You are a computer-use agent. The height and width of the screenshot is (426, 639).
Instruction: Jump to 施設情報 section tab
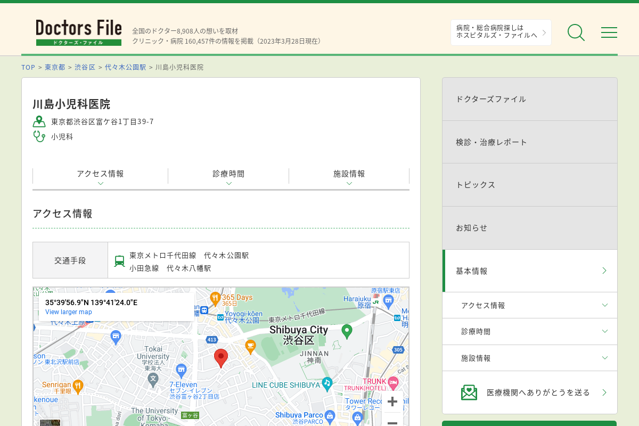tap(349, 177)
